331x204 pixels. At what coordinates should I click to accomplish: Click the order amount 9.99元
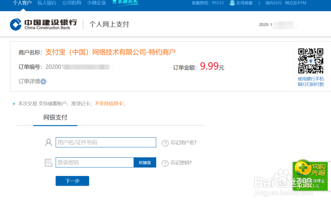[x=212, y=66]
